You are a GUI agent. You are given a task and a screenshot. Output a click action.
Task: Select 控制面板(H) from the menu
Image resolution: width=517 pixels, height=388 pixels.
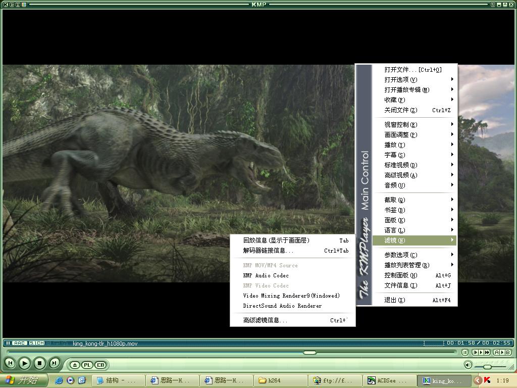tap(415, 275)
